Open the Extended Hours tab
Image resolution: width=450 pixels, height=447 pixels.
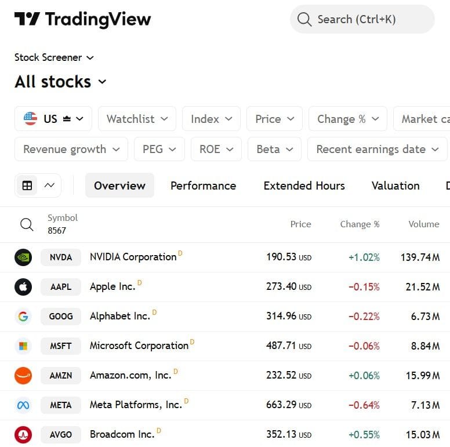click(x=304, y=186)
